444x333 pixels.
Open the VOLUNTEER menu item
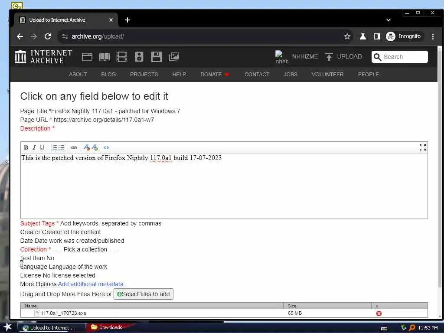[328, 75]
